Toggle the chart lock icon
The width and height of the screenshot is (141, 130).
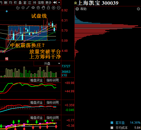tap(48, 8)
